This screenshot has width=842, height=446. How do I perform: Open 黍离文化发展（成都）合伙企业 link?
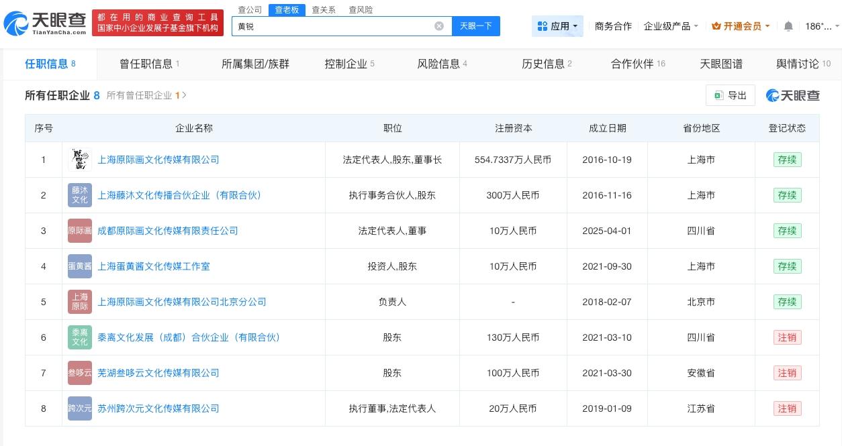189,337
